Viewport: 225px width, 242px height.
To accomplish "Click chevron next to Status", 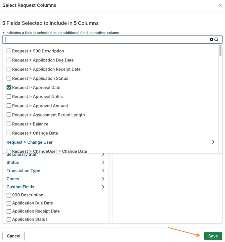I will [103, 162].
